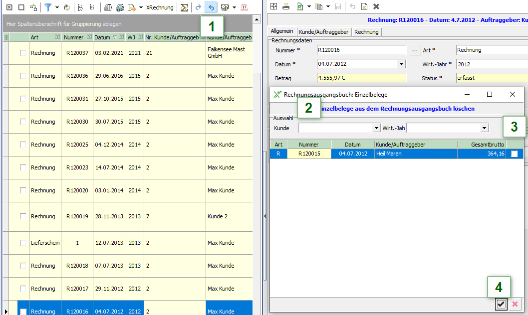528x315 pixels.
Task: Open the Kunde dropdown in Auswahl
Action: [377, 128]
